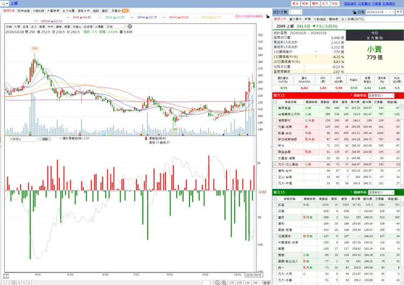
Task: Click the 買賣超(張) legend marker icon
Action: 146,138
